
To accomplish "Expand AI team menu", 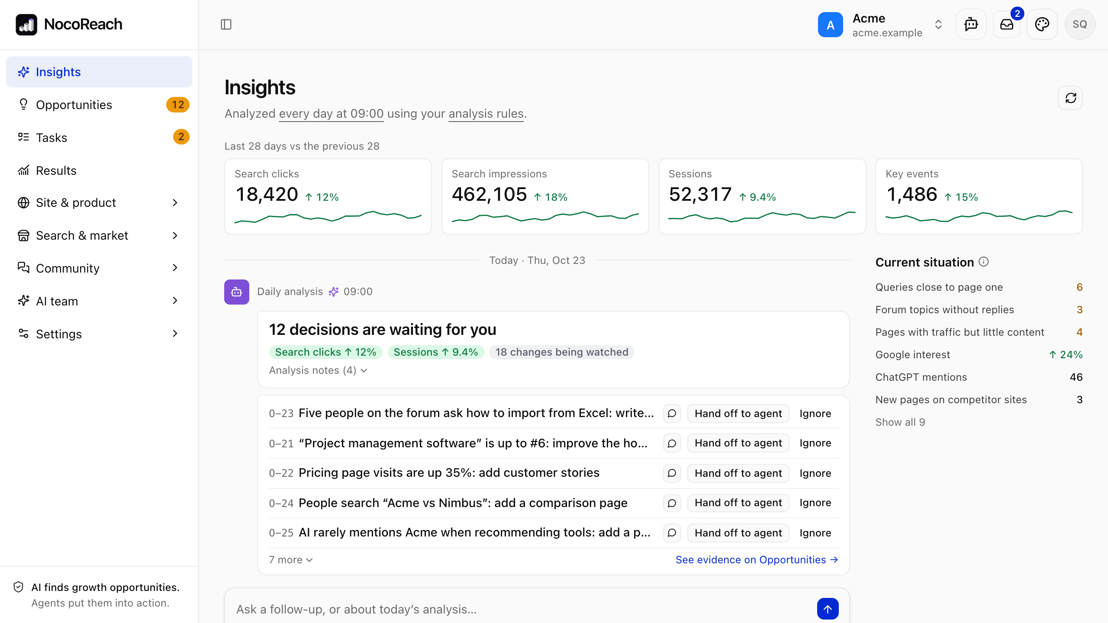I will 99,301.
